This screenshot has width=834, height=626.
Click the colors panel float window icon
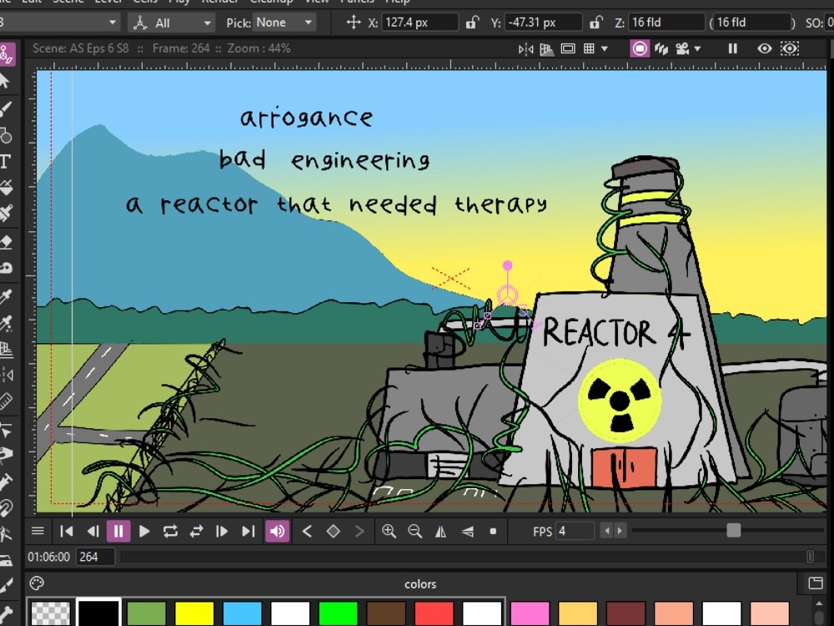pos(816,583)
